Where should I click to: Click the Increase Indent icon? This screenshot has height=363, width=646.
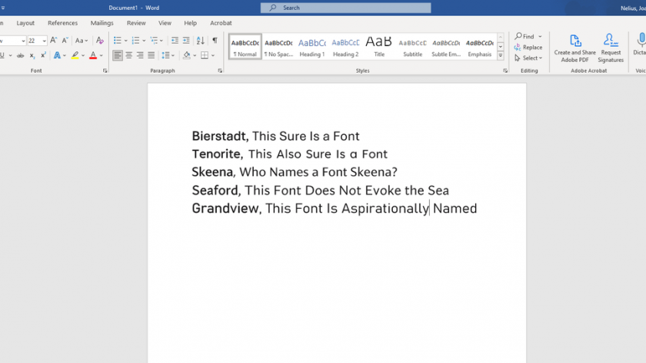pos(186,41)
